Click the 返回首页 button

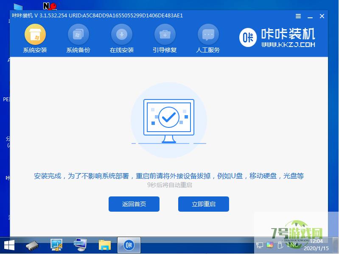pos(134,204)
